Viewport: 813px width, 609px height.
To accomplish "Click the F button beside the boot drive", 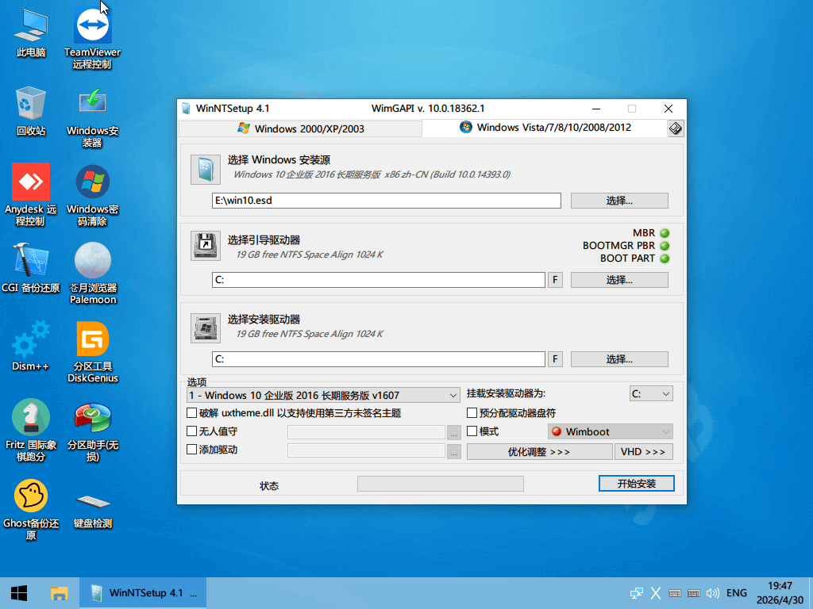I will [x=555, y=280].
